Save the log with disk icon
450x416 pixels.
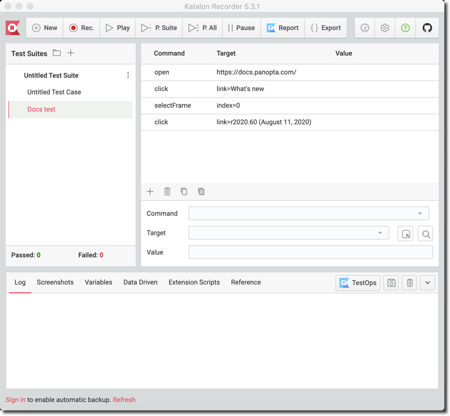pyautogui.click(x=391, y=283)
